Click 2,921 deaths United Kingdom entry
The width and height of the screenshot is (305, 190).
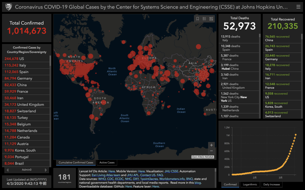(x=239, y=86)
